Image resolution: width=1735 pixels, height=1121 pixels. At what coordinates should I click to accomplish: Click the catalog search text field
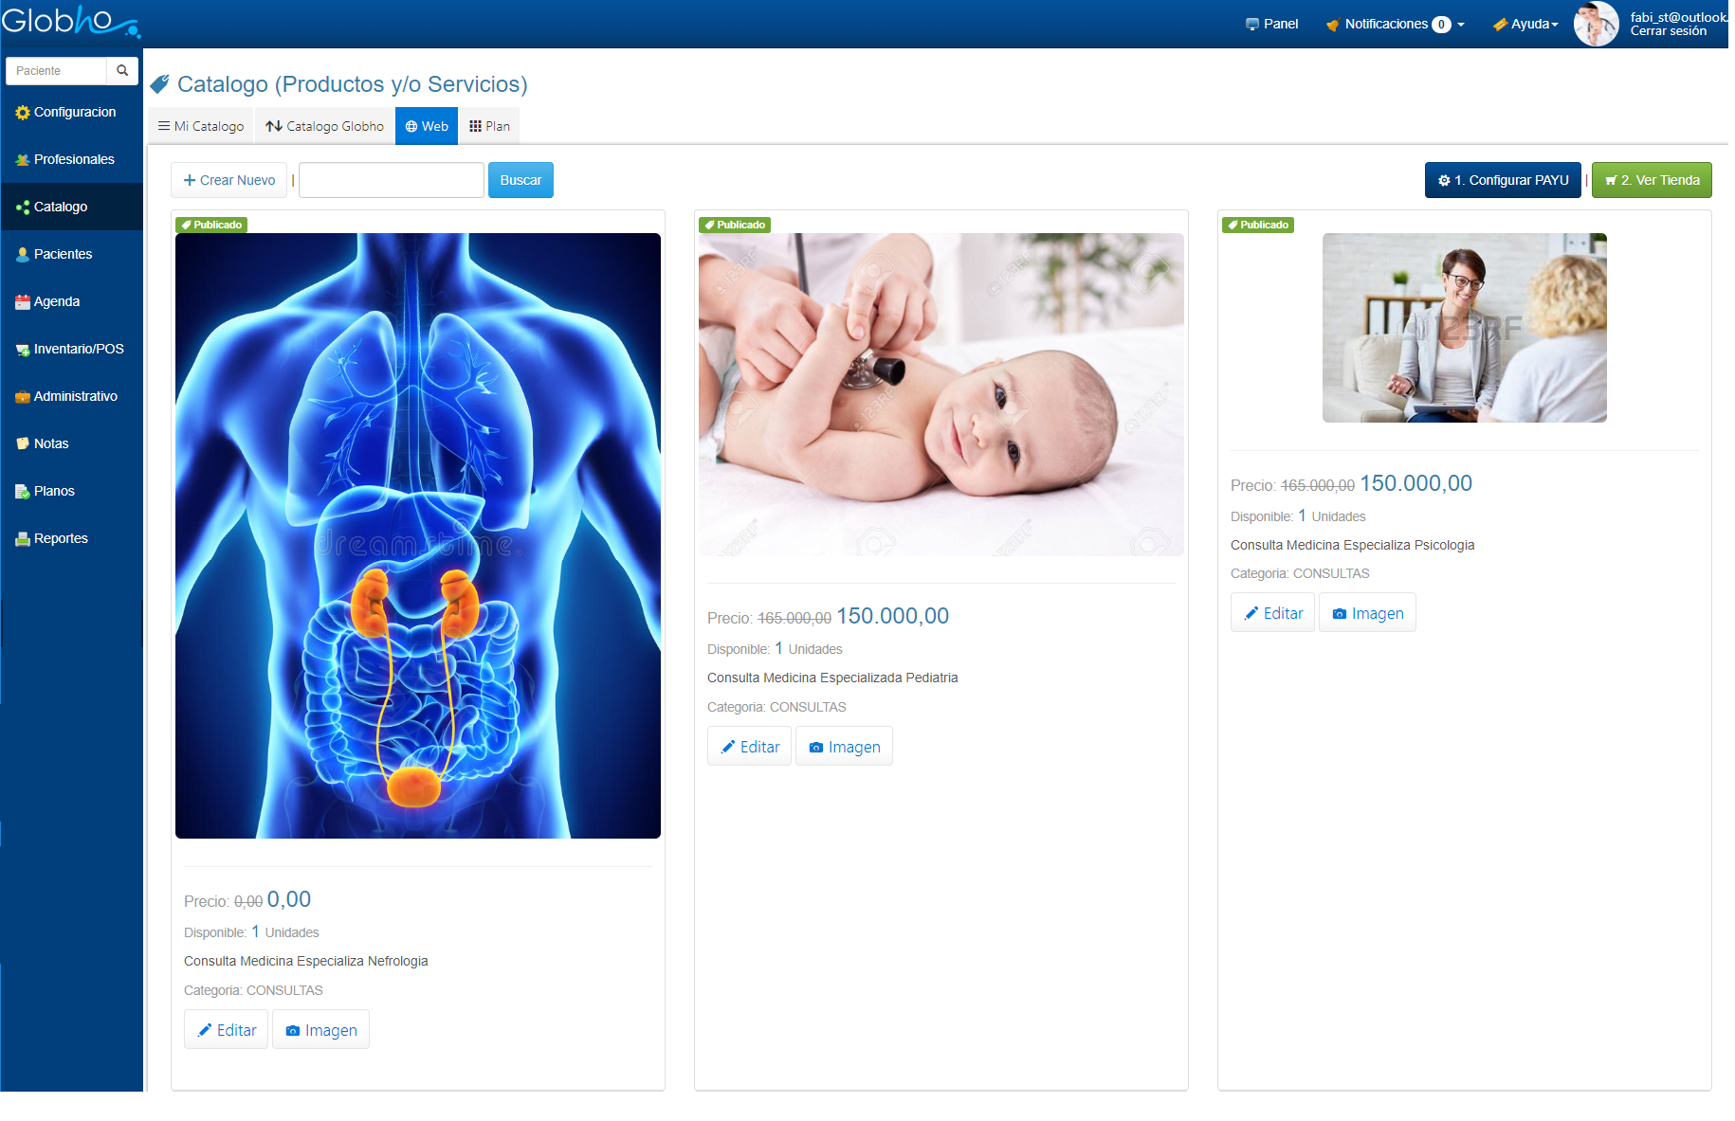(391, 180)
